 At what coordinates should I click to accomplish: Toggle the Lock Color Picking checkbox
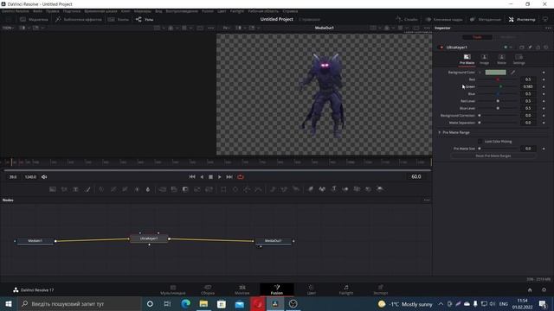pos(480,142)
